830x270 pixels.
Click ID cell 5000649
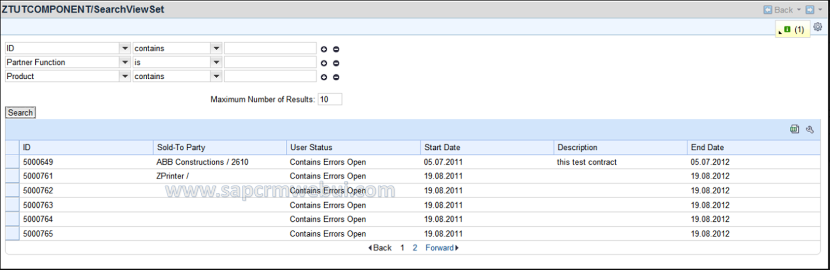point(38,162)
